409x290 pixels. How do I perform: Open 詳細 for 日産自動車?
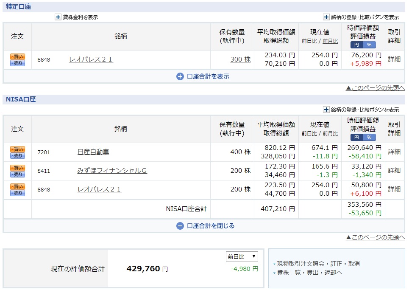coord(394,152)
